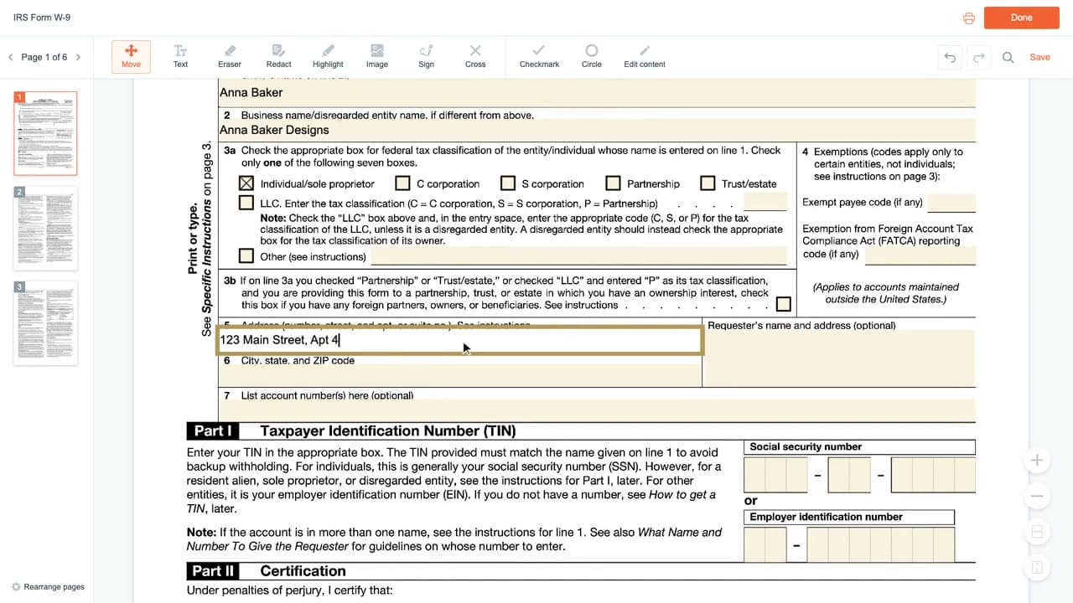Click the Save link
The height and width of the screenshot is (603, 1073).
coord(1039,57)
